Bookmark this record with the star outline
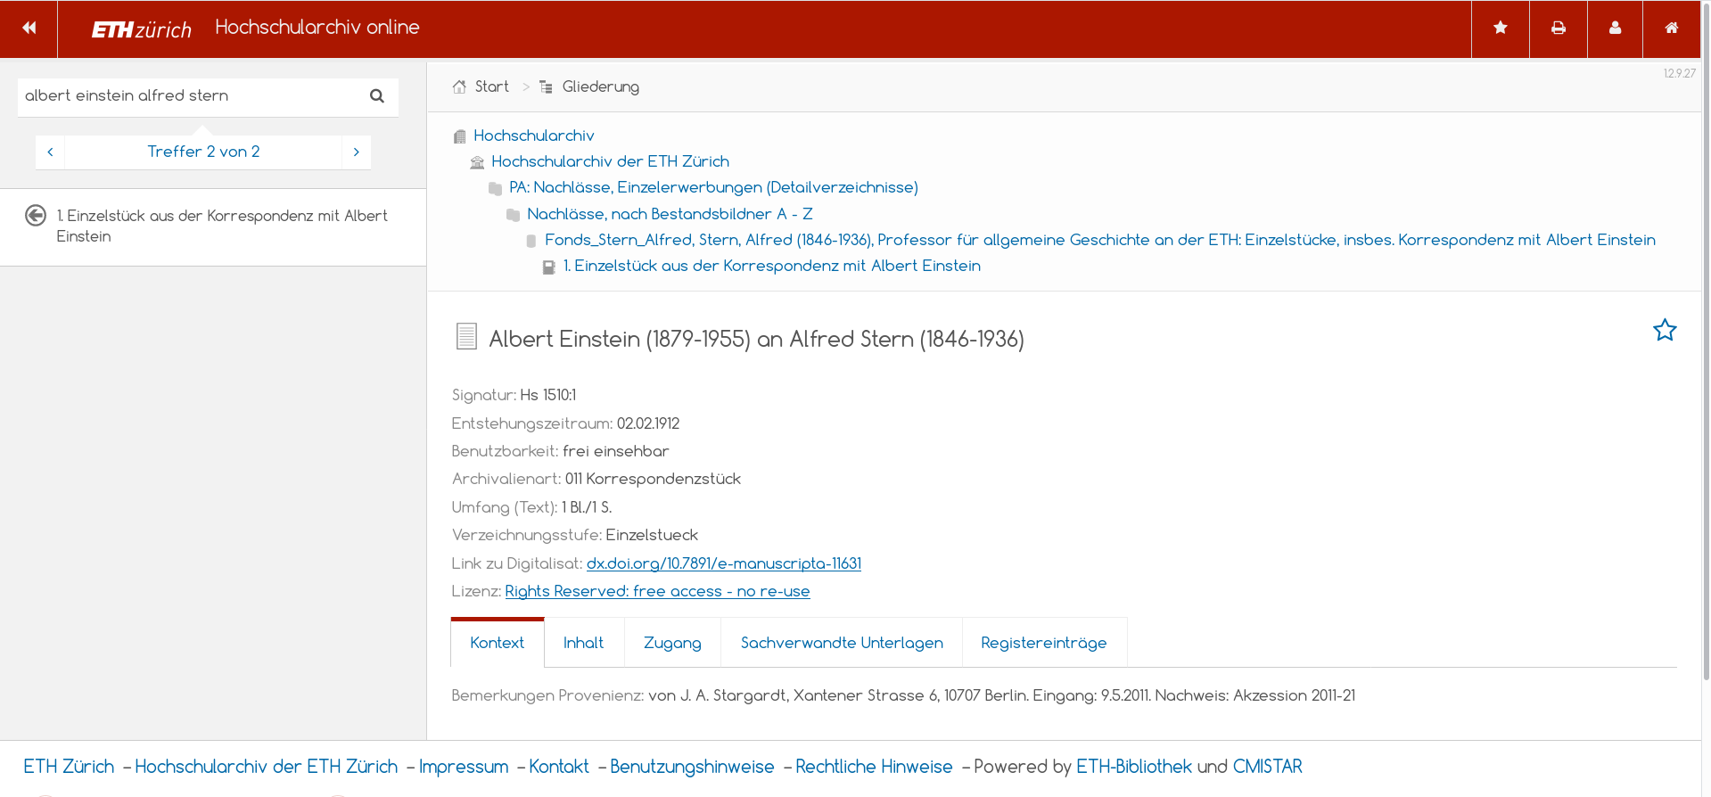 click(1664, 331)
